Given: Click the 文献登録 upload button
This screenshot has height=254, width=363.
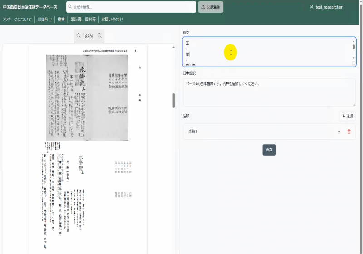Looking at the screenshot, I should point(211,7).
